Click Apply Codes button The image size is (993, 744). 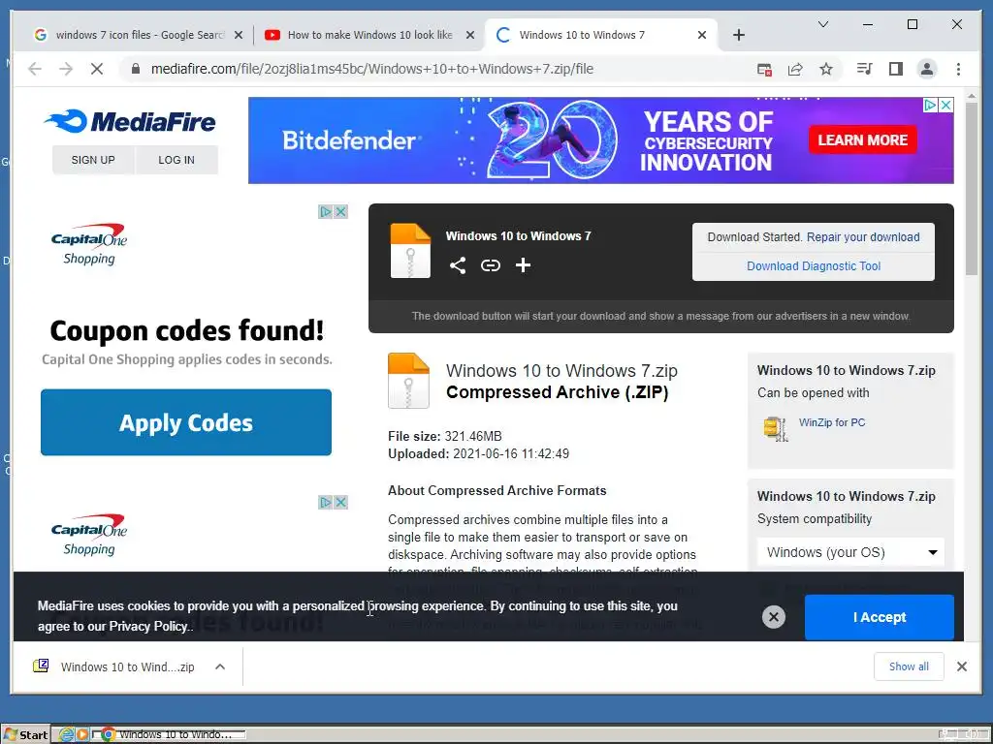click(186, 422)
